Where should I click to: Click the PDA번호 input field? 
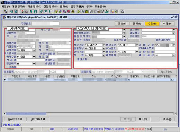click(128, 48)
